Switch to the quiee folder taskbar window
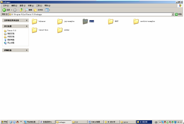The height and width of the screenshot is (124, 184). coord(128,122)
